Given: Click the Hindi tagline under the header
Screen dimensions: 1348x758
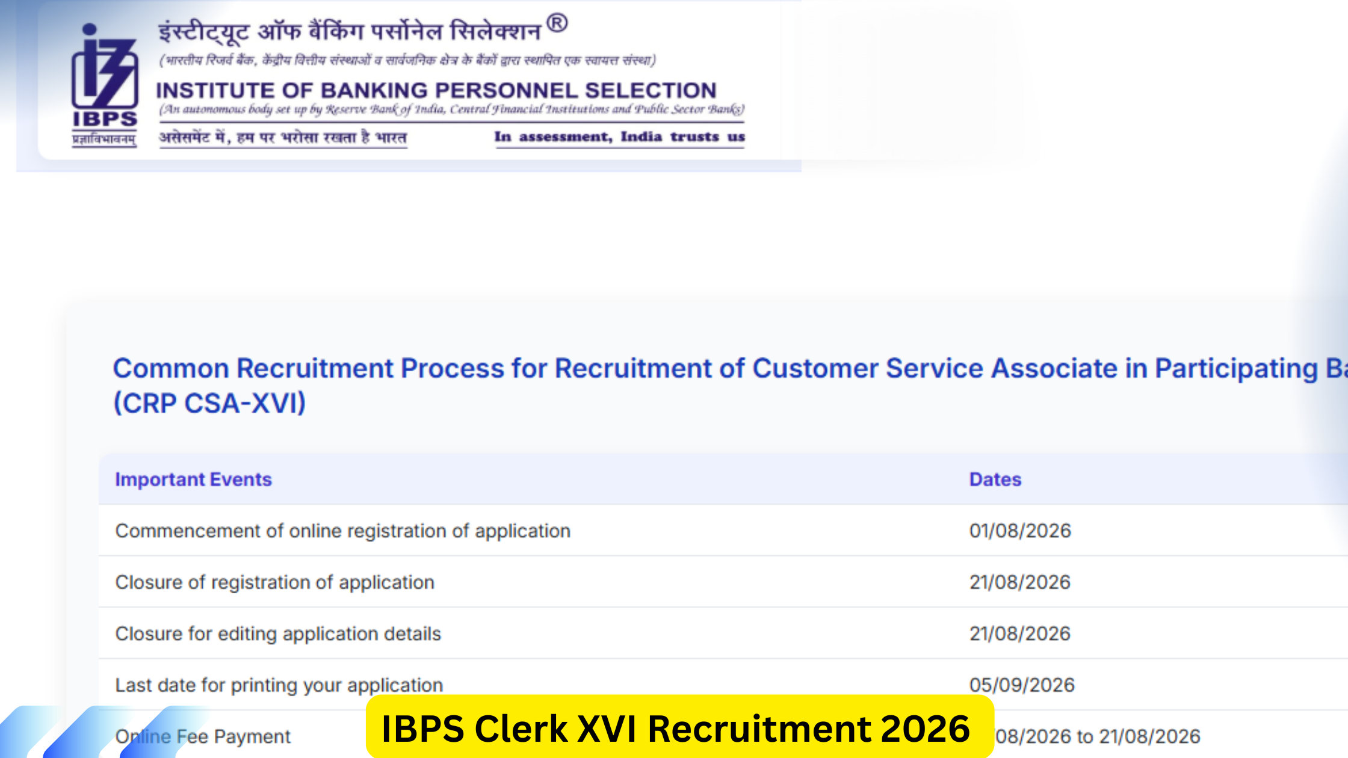Looking at the screenshot, I should [283, 138].
